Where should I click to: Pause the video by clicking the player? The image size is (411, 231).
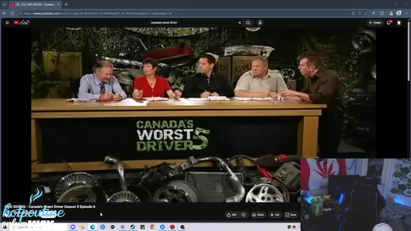pyautogui.click(x=204, y=115)
